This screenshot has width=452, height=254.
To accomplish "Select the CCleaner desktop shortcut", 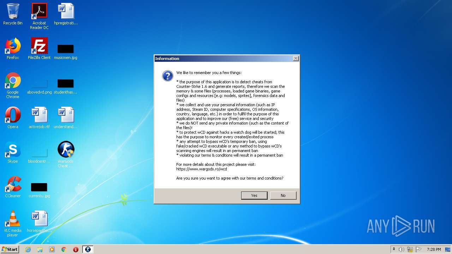I will (13, 187).
